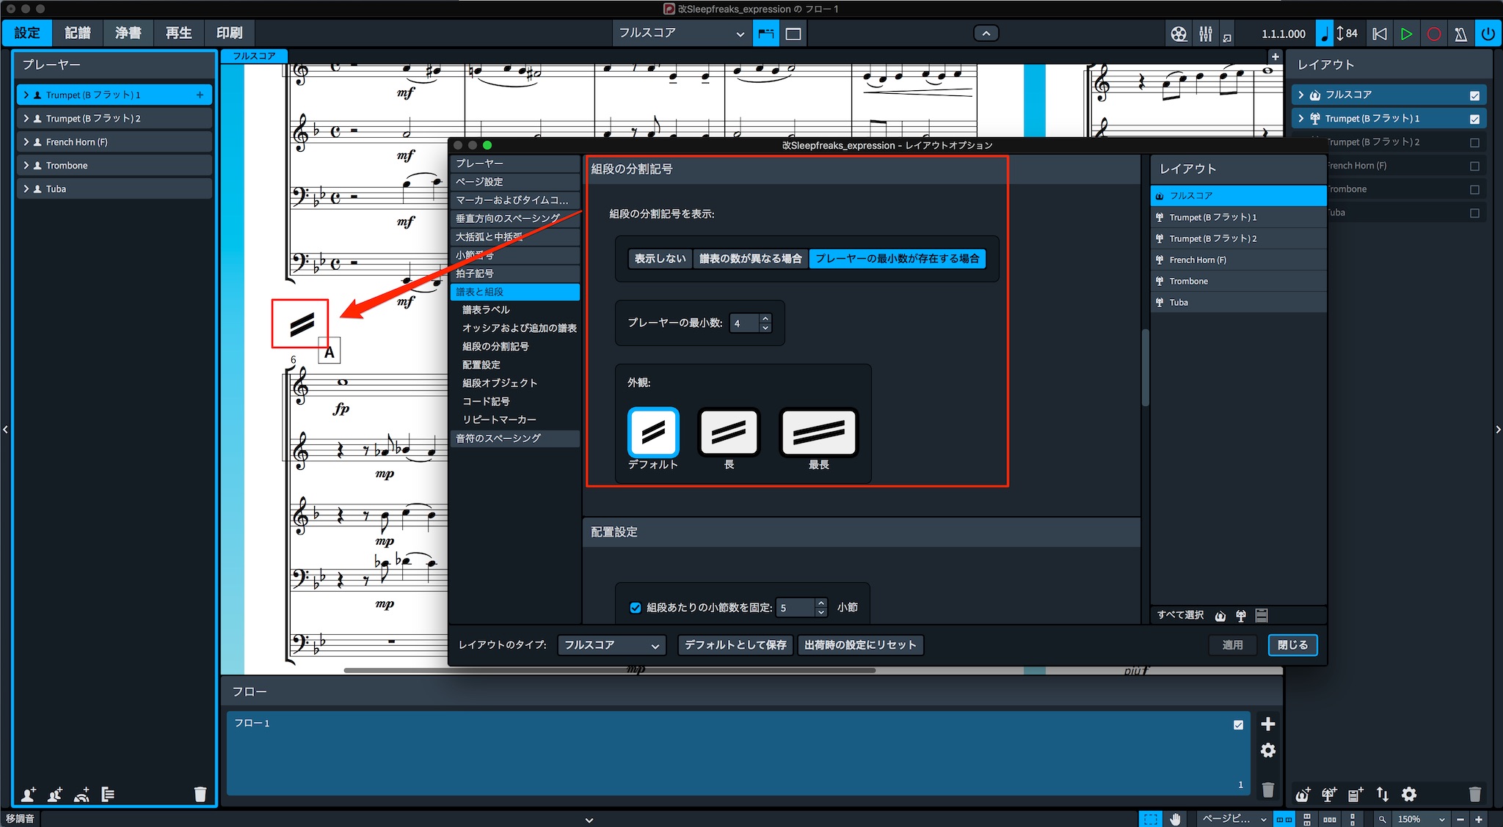Click 出荷時の設定にリセット button
Viewport: 1503px width, 827px height.
[860, 645]
